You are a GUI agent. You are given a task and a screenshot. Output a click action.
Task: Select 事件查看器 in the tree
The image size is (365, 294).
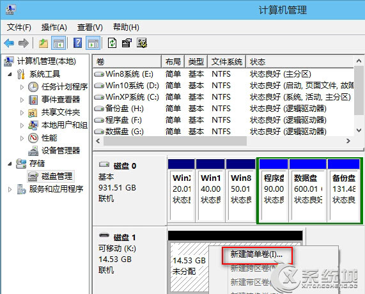tap(61, 100)
